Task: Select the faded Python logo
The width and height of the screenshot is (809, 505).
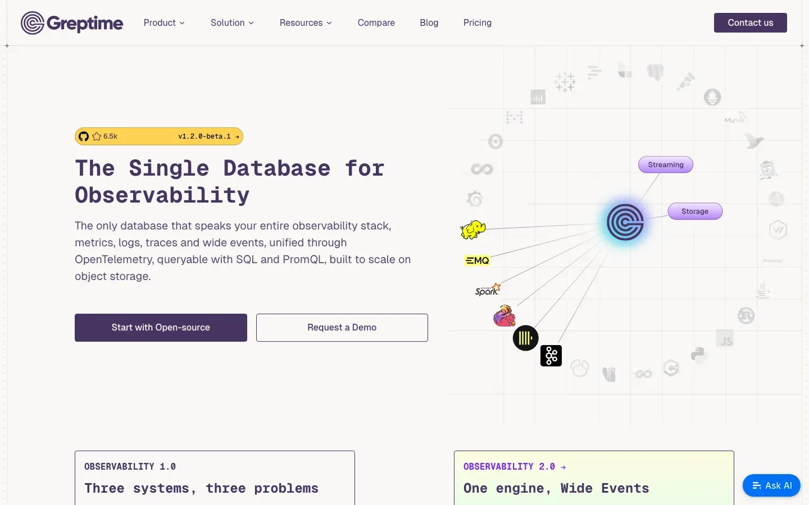Action: (x=698, y=354)
